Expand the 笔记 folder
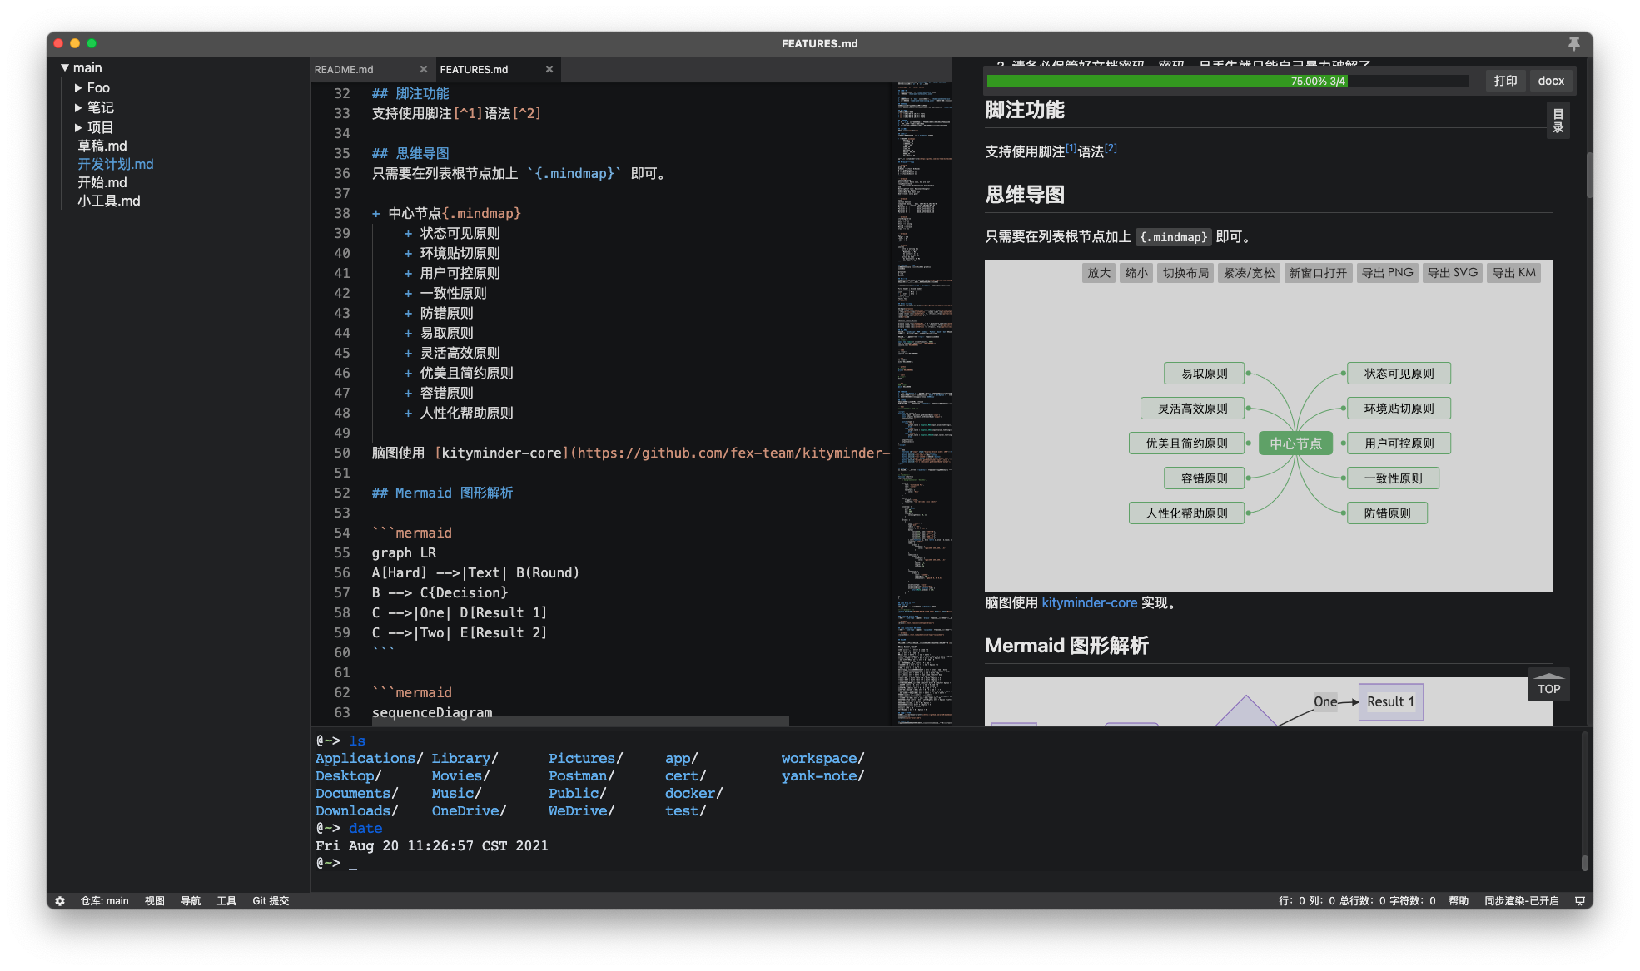The height and width of the screenshot is (971, 1640). [78, 107]
